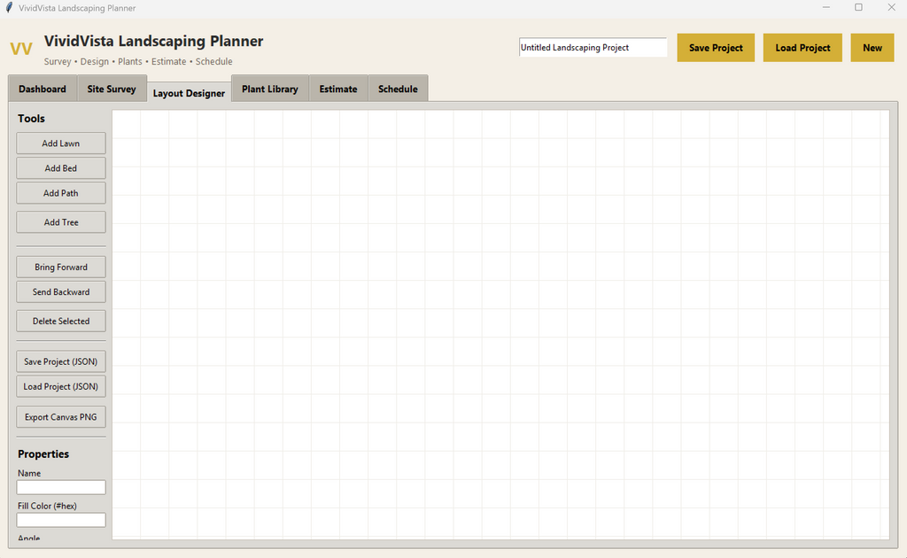907x558 pixels.
Task: Start a new project with the New button
Action: click(x=872, y=48)
